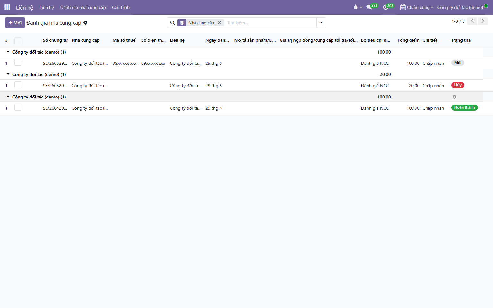Open company user menu Công ty đối tác (demo)
493x308 pixels.
click(460, 7)
